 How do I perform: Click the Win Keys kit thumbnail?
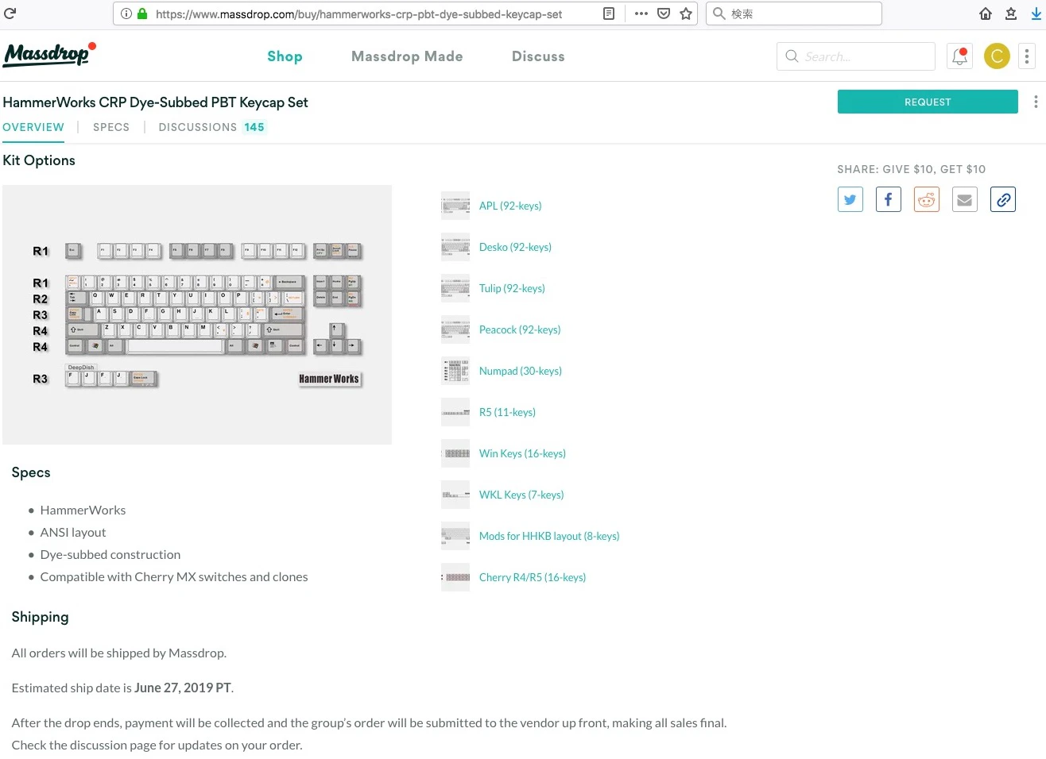tap(455, 453)
